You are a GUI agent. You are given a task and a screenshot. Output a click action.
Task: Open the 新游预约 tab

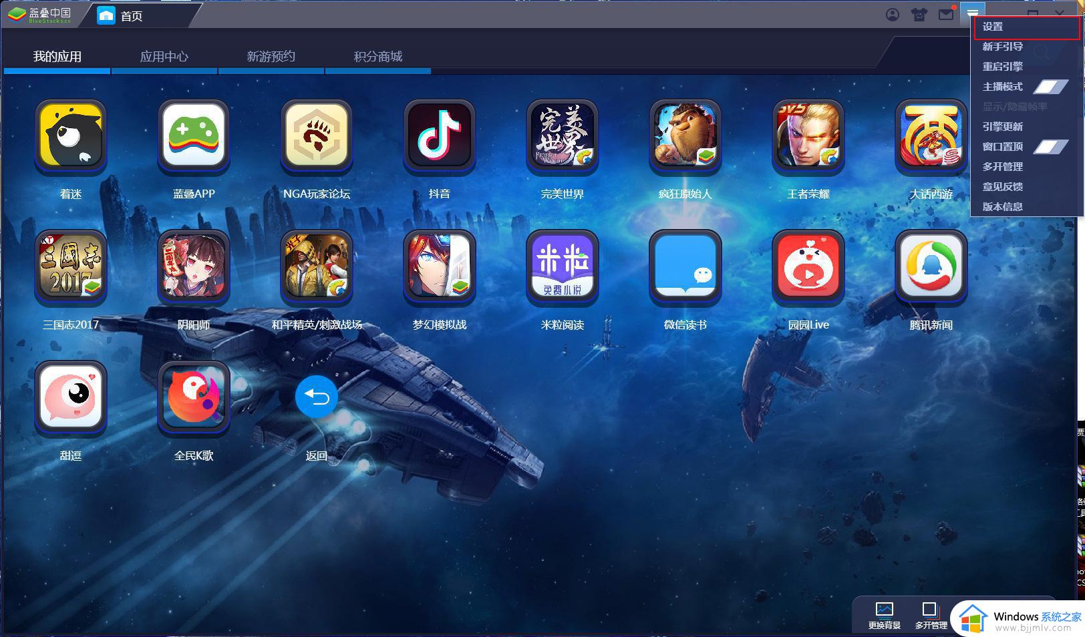[271, 57]
